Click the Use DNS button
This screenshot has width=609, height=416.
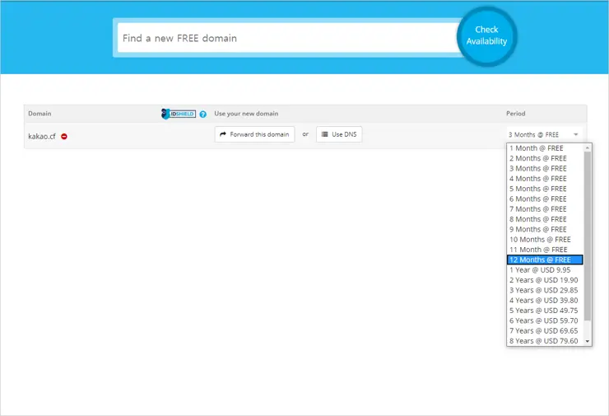[339, 134]
